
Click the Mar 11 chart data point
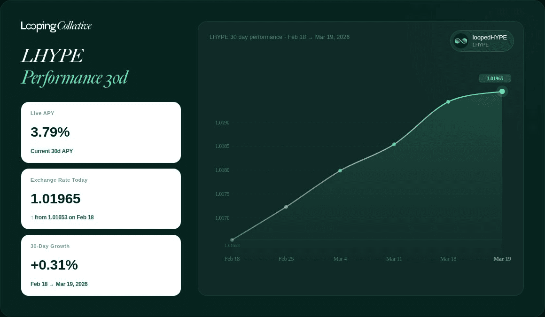[394, 144]
